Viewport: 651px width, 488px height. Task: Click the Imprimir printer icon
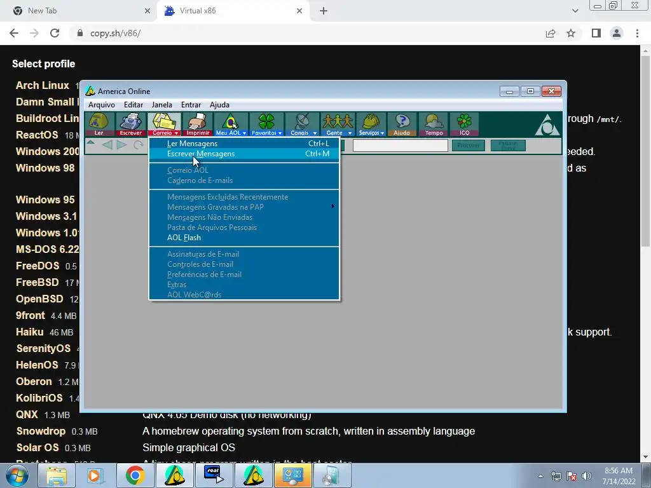tap(198, 124)
